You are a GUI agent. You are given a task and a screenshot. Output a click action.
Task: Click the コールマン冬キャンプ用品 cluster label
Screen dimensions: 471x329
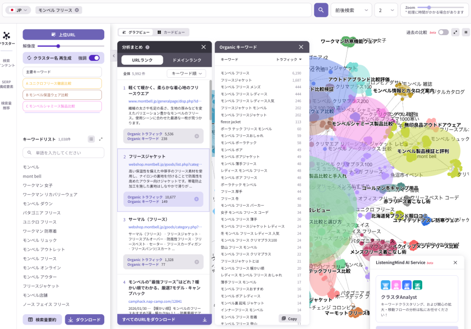coord(390,188)
